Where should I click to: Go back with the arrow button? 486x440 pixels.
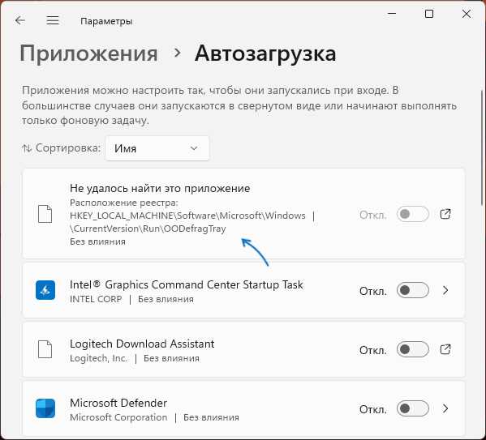(20, 21)
